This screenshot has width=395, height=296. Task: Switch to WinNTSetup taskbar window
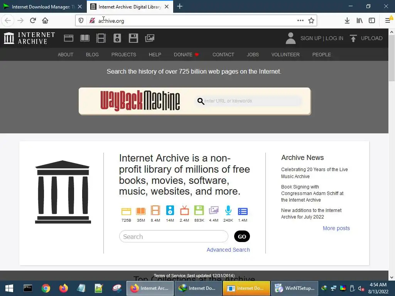tap(295, 288)
